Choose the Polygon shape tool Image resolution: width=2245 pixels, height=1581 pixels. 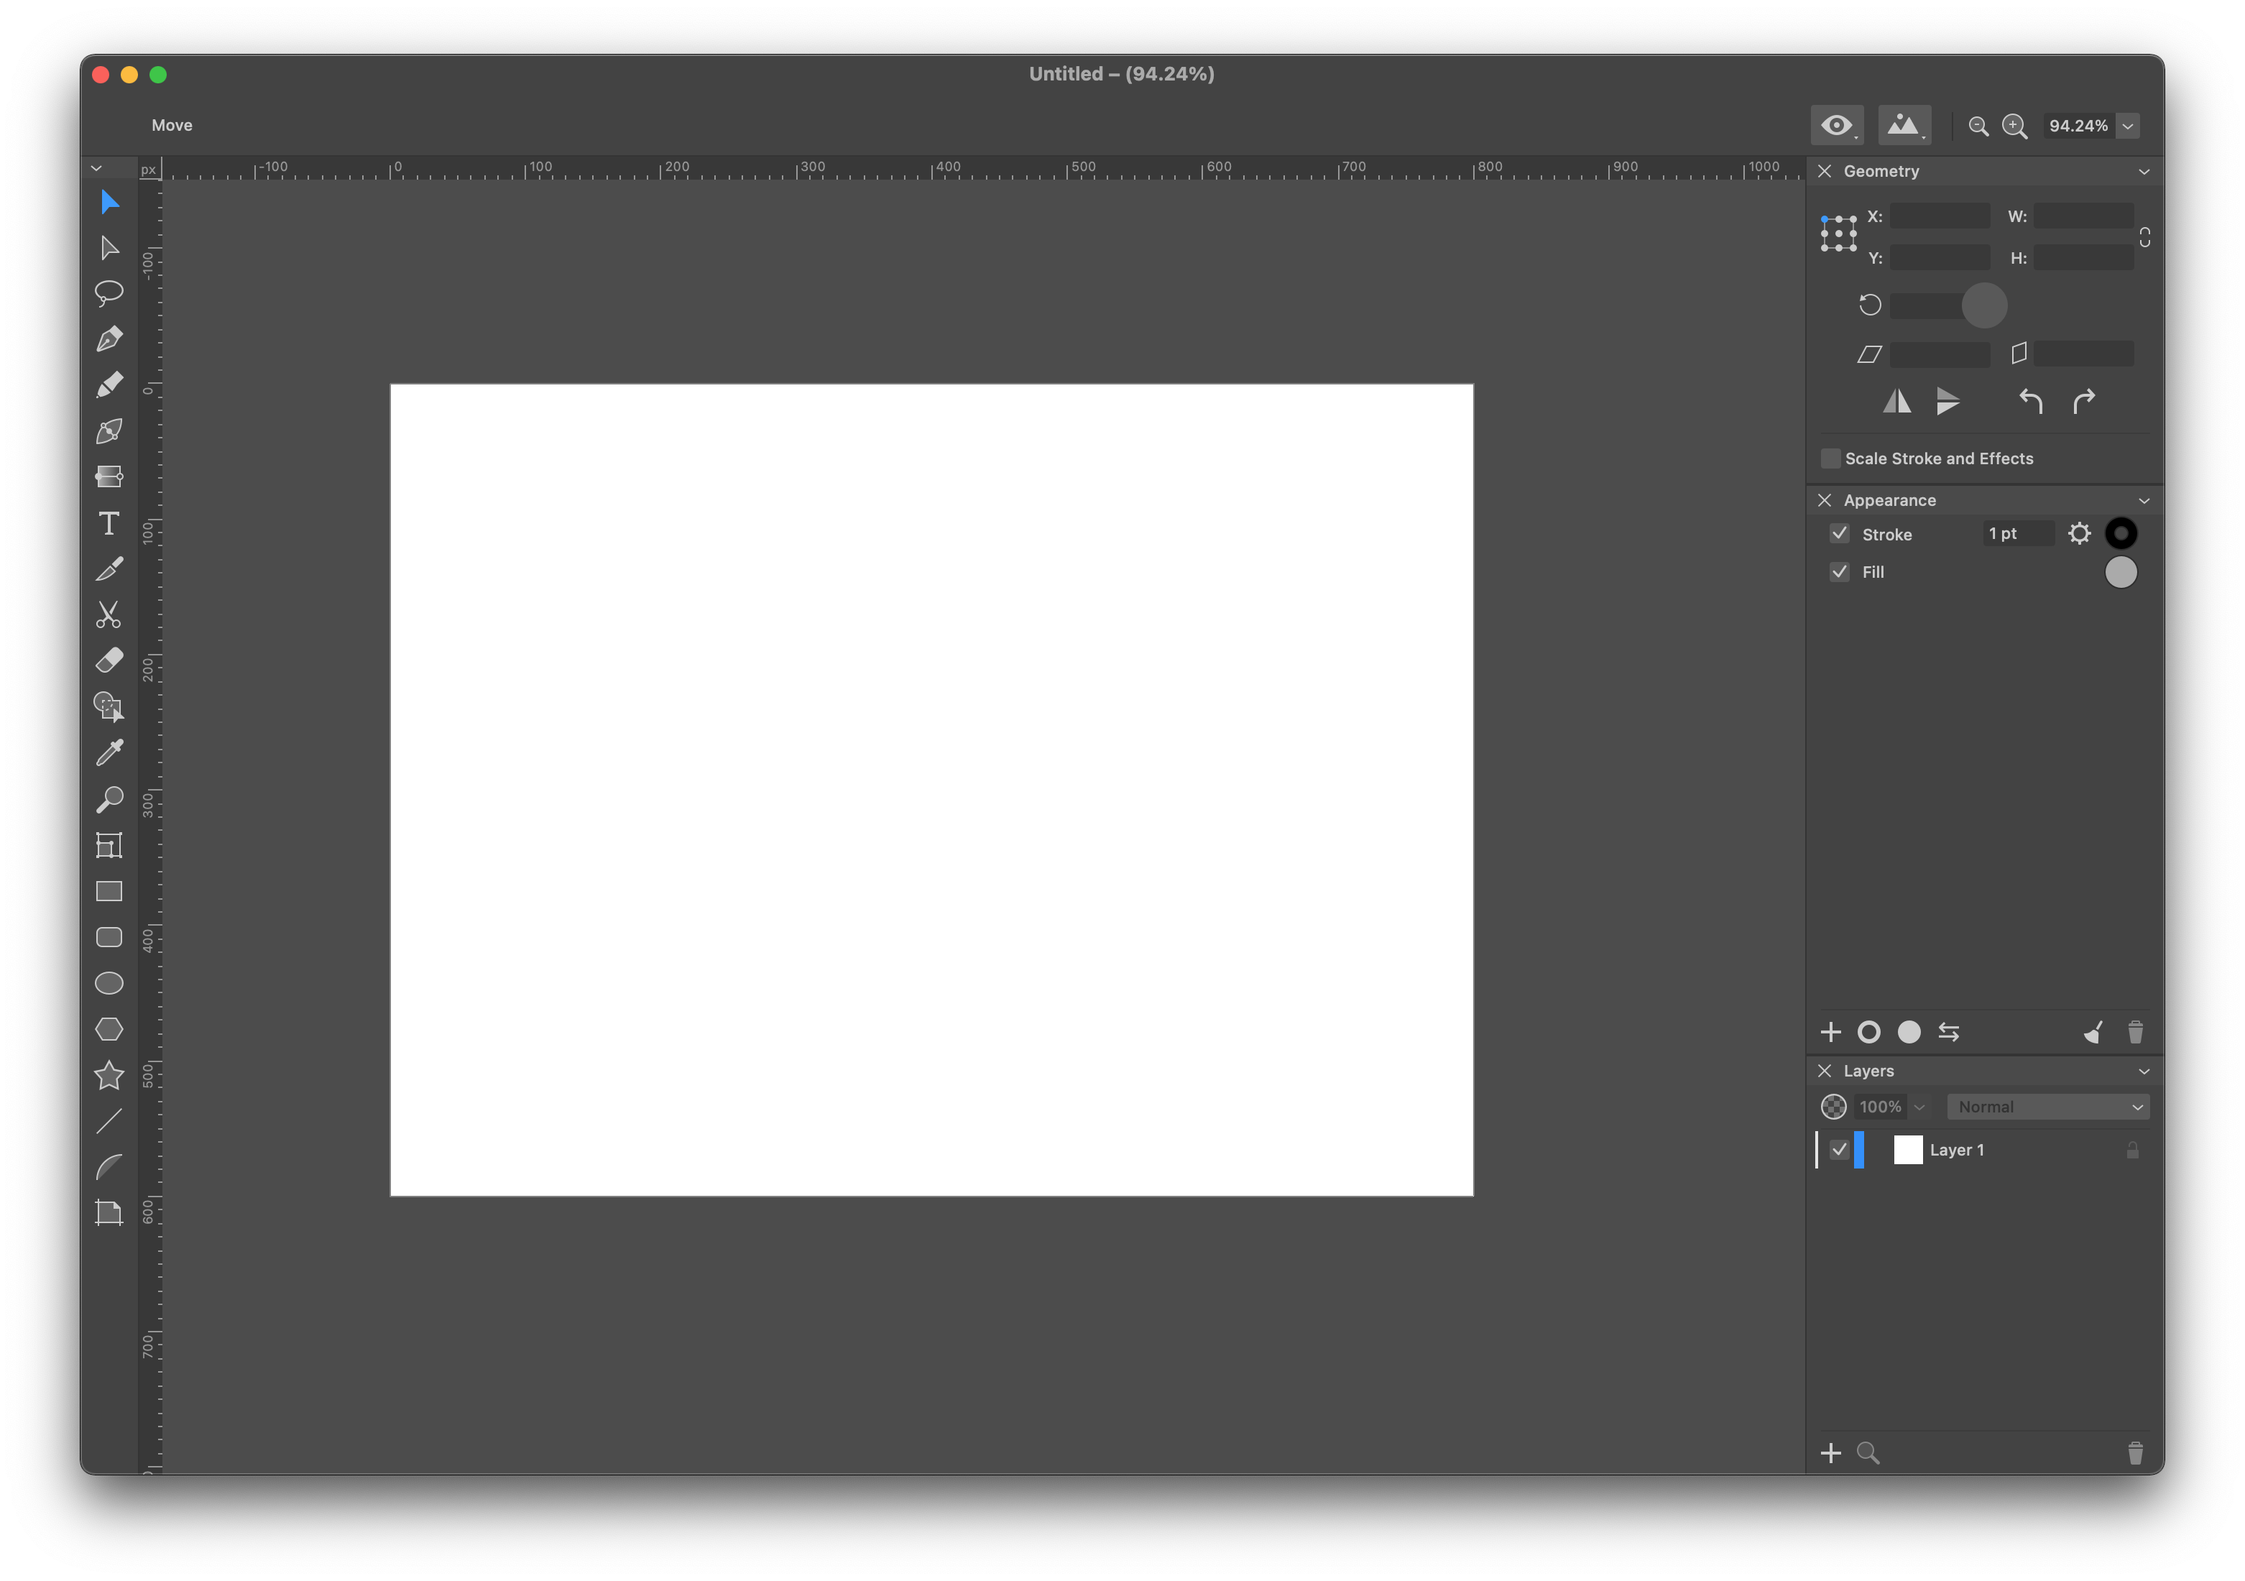click(109, 1030)
